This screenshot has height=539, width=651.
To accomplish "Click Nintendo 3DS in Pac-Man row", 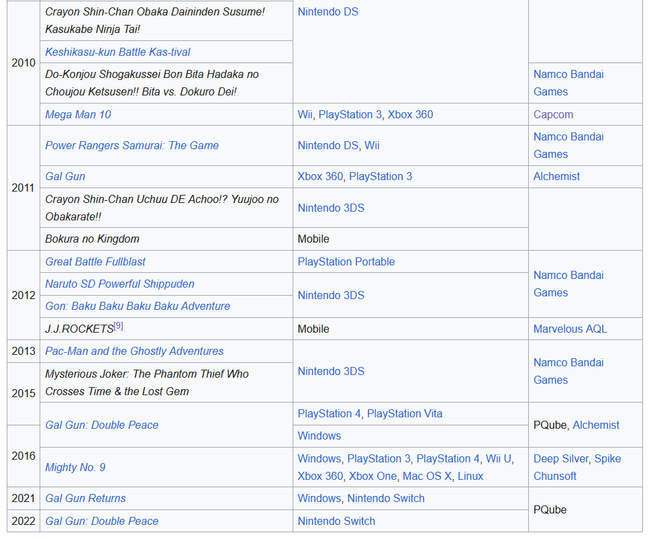I will (x=331, y=371).
